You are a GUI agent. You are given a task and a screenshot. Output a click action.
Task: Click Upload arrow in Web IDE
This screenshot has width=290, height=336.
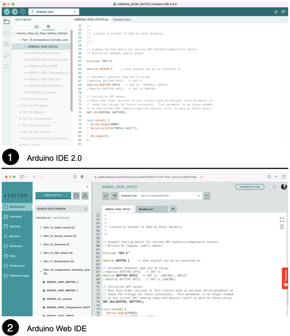(114, 196)
